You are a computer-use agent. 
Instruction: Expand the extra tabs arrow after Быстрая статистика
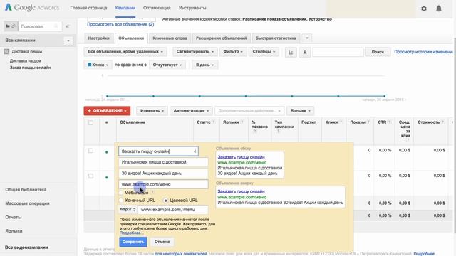click(x=307, y=38)
